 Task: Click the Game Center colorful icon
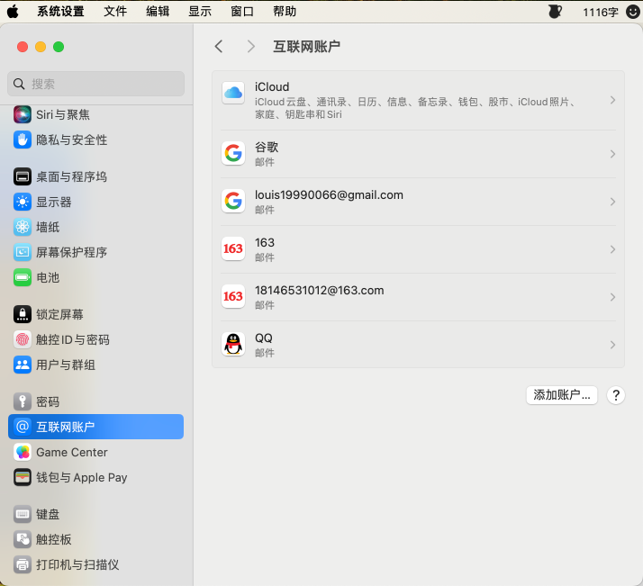tap(23, 452)
